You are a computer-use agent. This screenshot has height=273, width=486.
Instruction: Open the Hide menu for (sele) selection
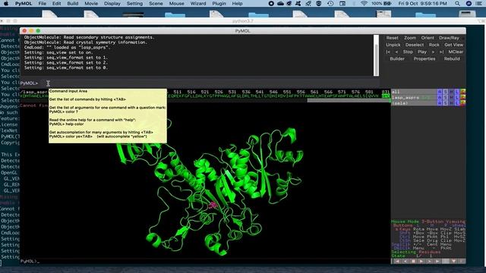451,103
